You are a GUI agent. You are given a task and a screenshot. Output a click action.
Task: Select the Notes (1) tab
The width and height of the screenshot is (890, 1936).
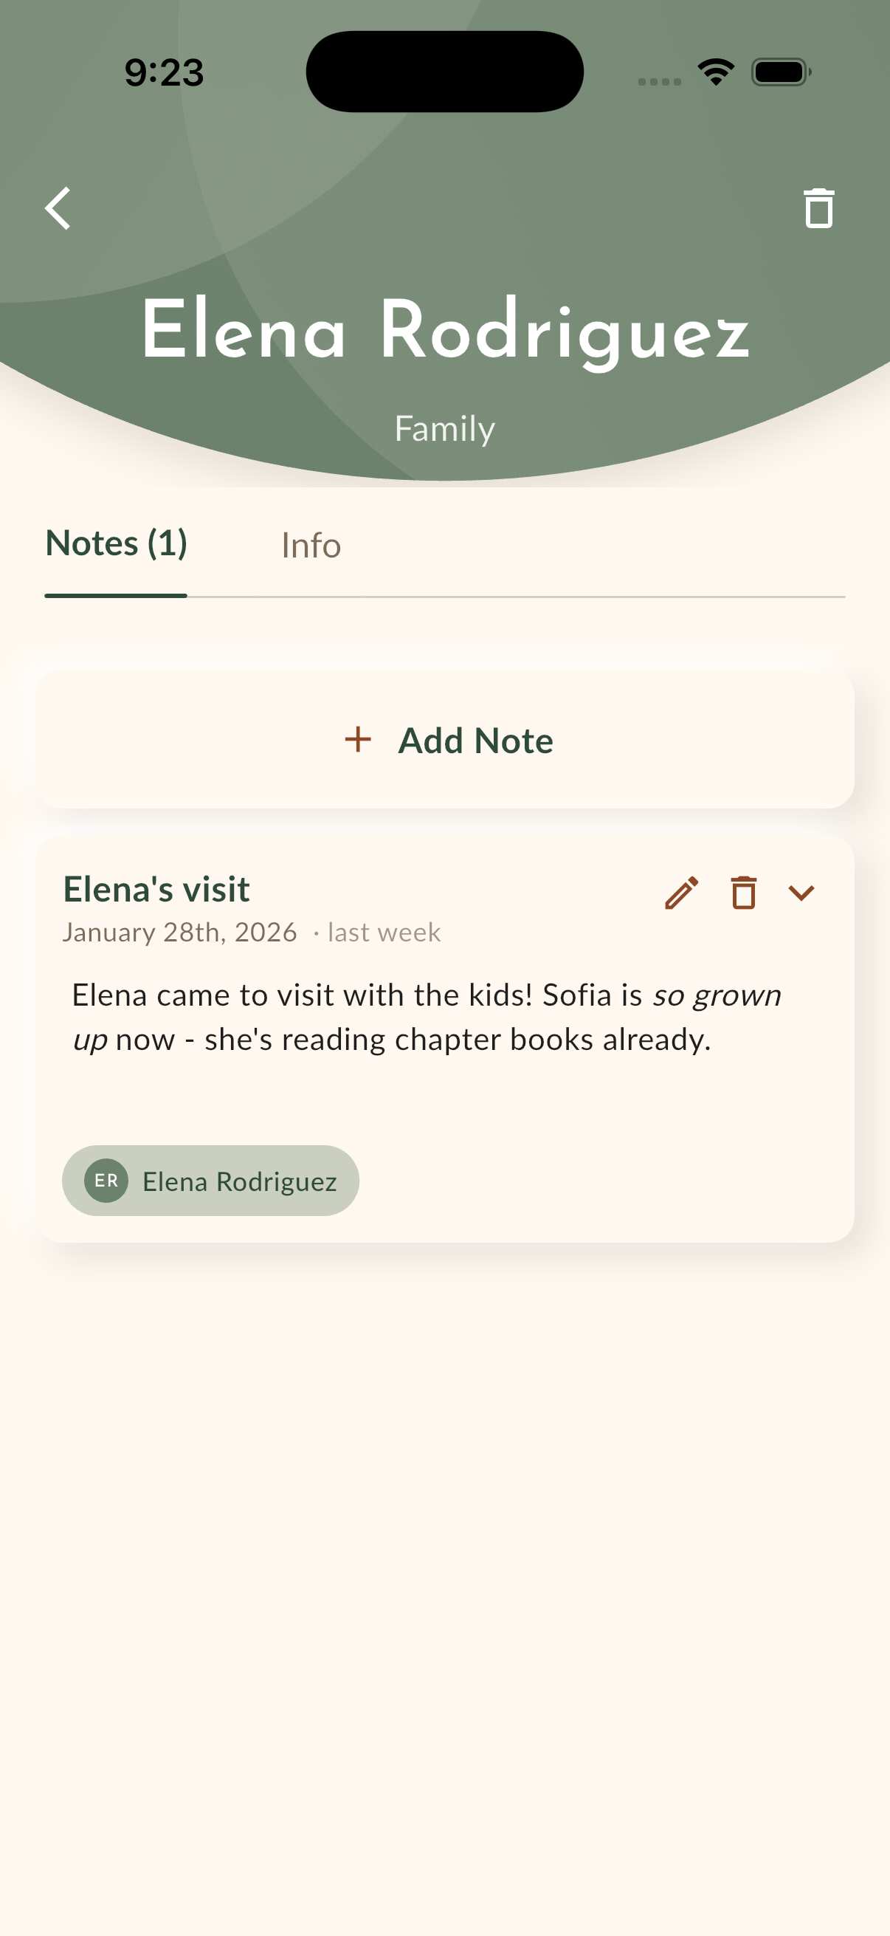(116, 543)
